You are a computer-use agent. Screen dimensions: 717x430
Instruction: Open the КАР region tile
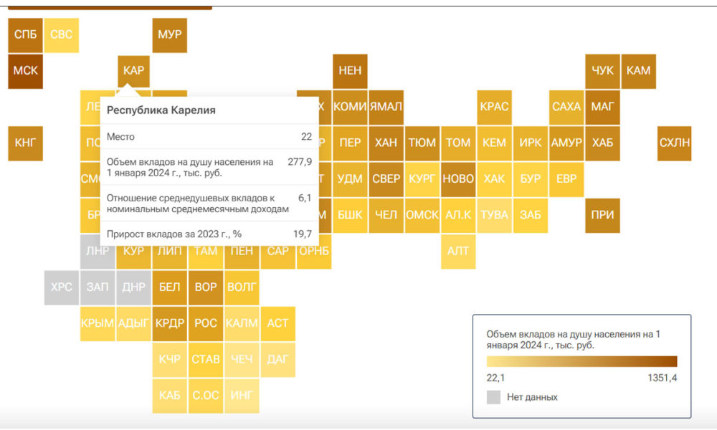pyautogui.click(x=133, y=71)
